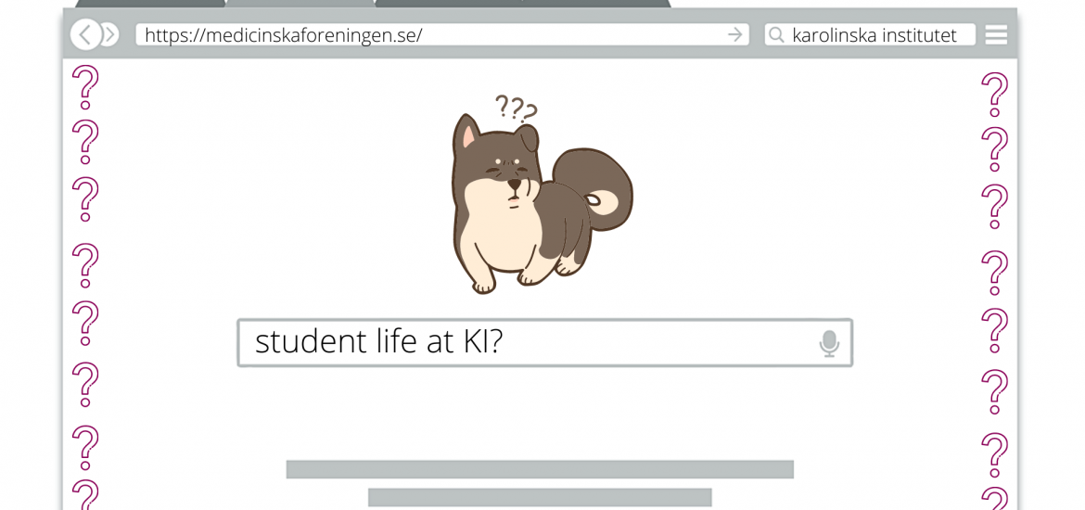Activate the microphone voice search icon
The width and height of the screenshot is (1085, 510).
[x=829, y=343]
